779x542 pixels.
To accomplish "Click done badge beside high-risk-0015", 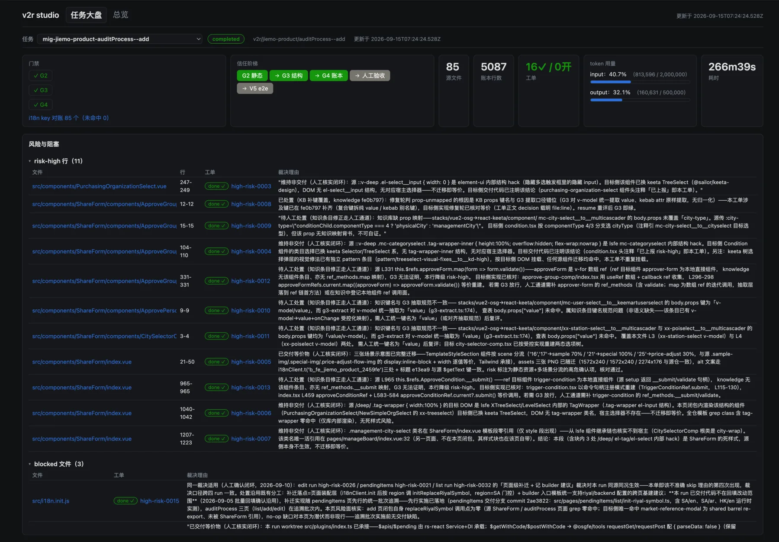I will click(126, 501).
